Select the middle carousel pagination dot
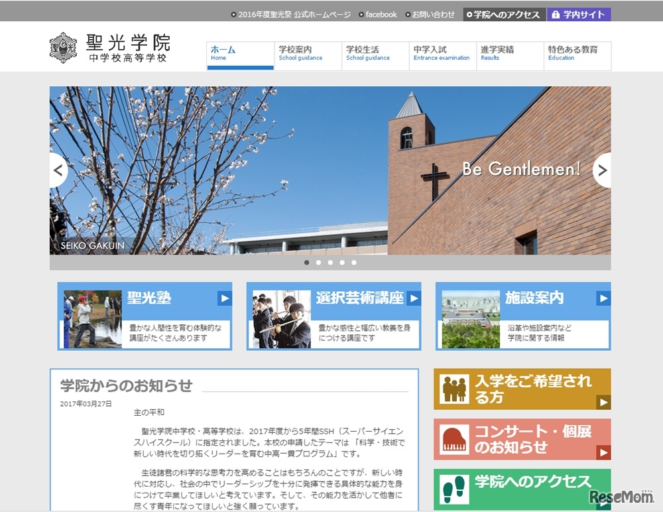Viewport: 663px width, 512px height. pyautogui.click(x=330, y=262)
